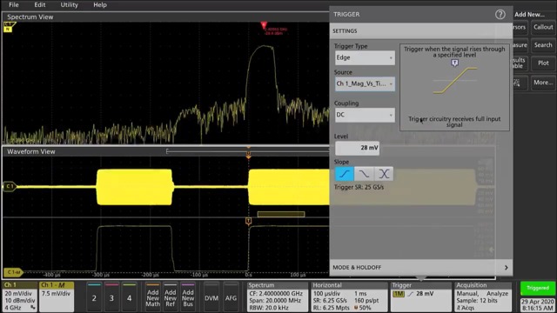Click the Trigger SR: 25 GS/s text

tap(359, 187)
